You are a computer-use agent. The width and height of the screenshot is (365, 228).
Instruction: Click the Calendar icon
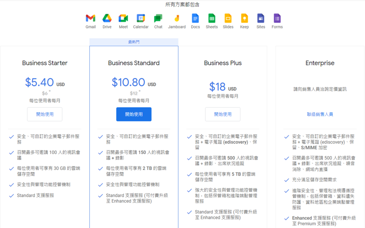[x=141, y=18]
